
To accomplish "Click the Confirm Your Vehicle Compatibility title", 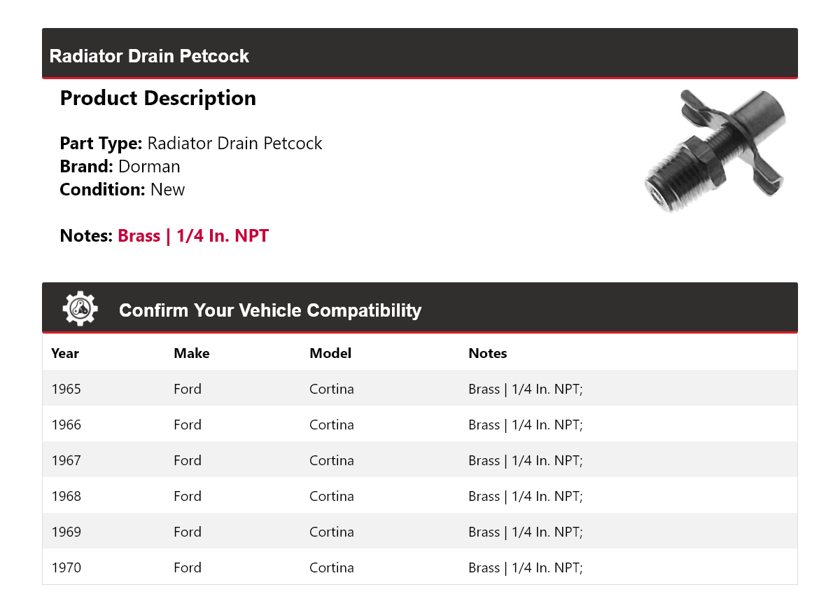I will click(x=270, y=310).
